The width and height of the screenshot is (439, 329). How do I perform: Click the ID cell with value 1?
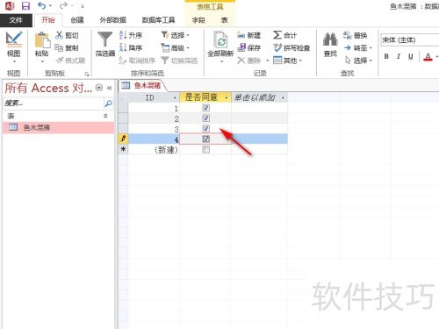[154, 108]
